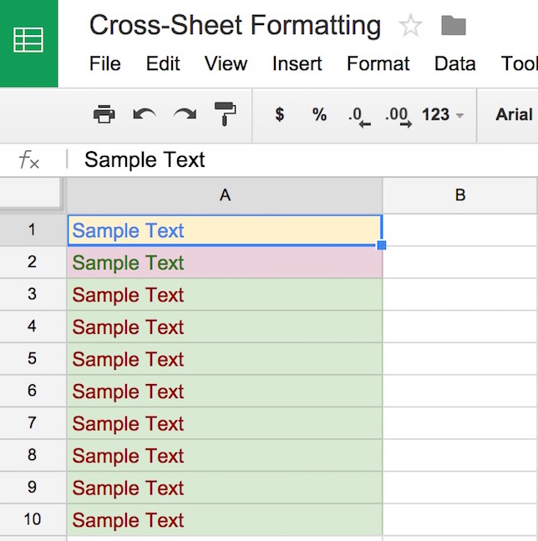538x541 pixels.
Task: Click Sample Text in cell A4
Action: coord(128,327)
